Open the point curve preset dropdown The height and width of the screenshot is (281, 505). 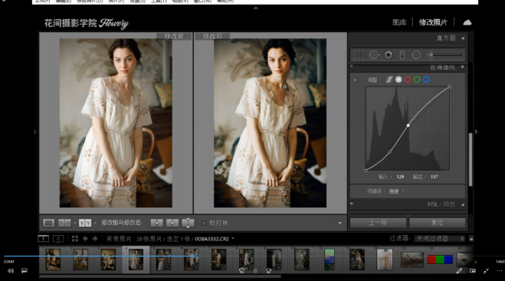tap(397, 191)
